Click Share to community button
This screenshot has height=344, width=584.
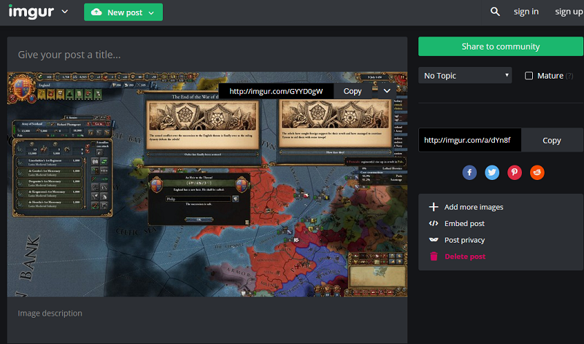click(x=501, y=47)
